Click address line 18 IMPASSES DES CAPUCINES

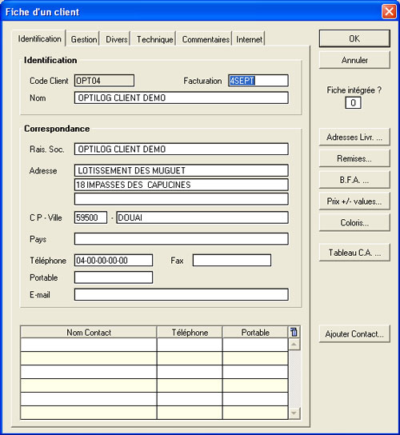click(x=182, y=185)
